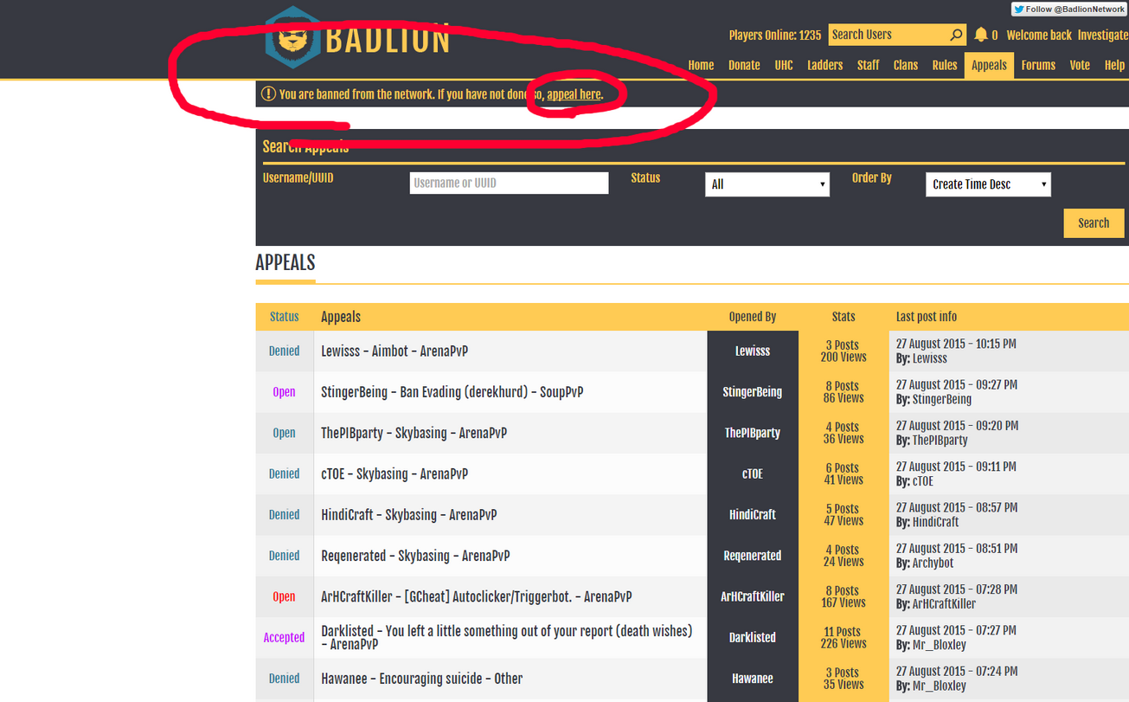Open the Vote page
Screen dimensions: 1129x702
(1080, 65)
